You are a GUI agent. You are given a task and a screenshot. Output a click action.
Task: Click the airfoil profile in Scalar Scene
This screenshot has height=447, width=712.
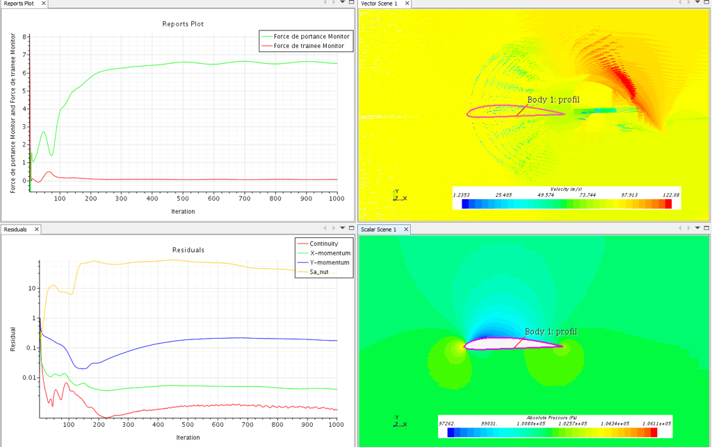click(x=512, y=344)
